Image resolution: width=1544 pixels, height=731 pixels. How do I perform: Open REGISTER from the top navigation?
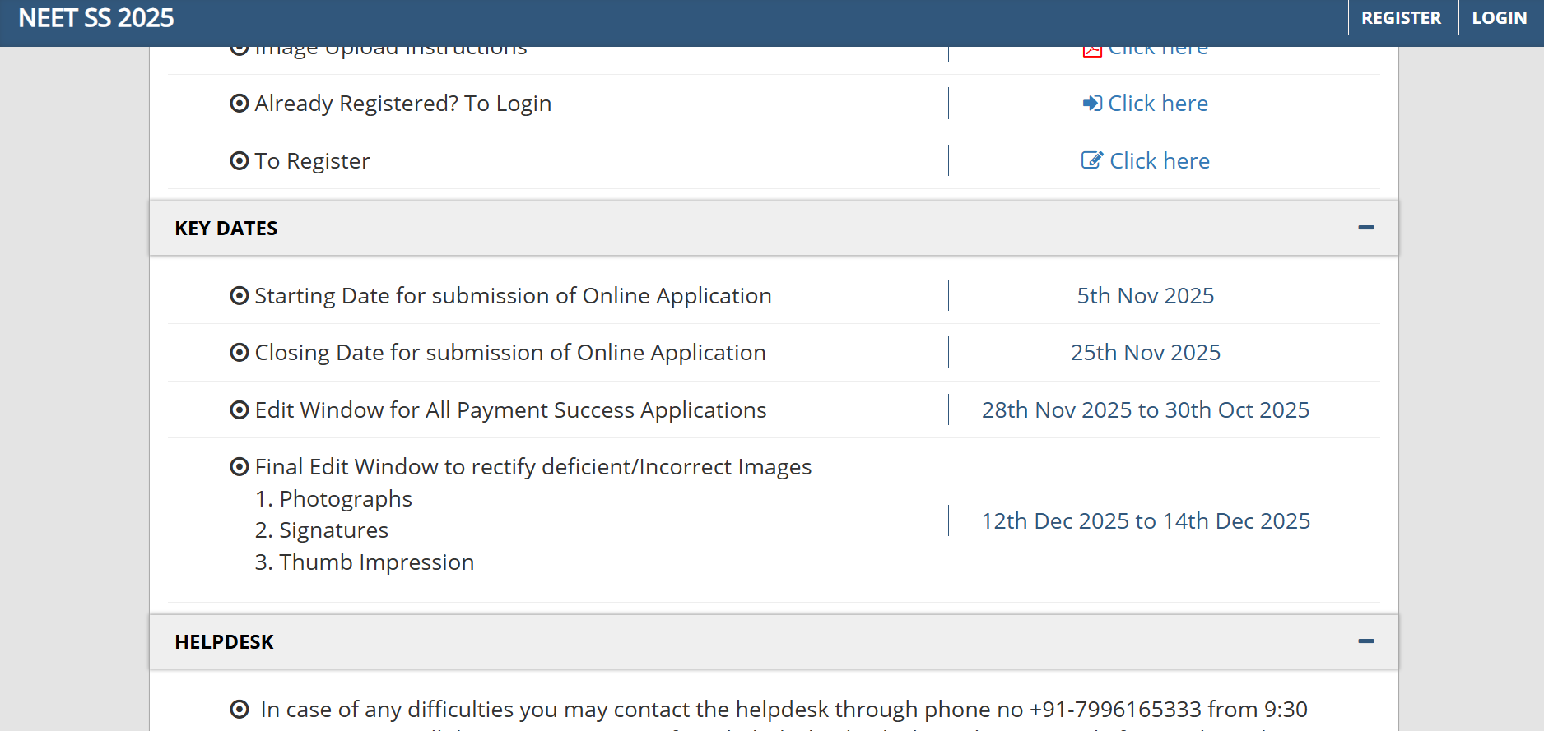(1401, 18)
